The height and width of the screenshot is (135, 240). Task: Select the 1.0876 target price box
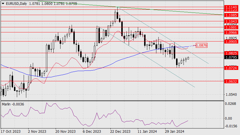click(x=201, y=45)
